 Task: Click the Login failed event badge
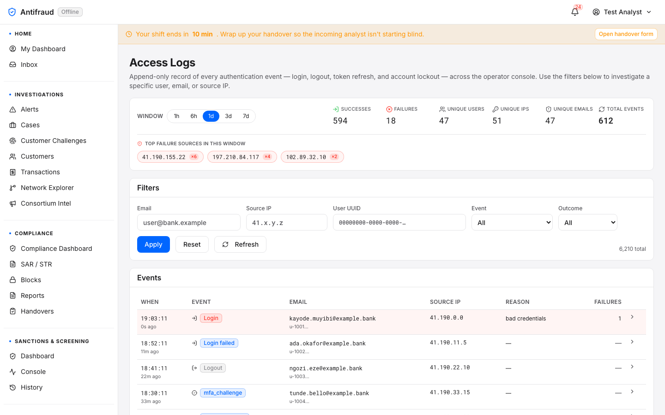pyautogui.click(x=219, y=343)
